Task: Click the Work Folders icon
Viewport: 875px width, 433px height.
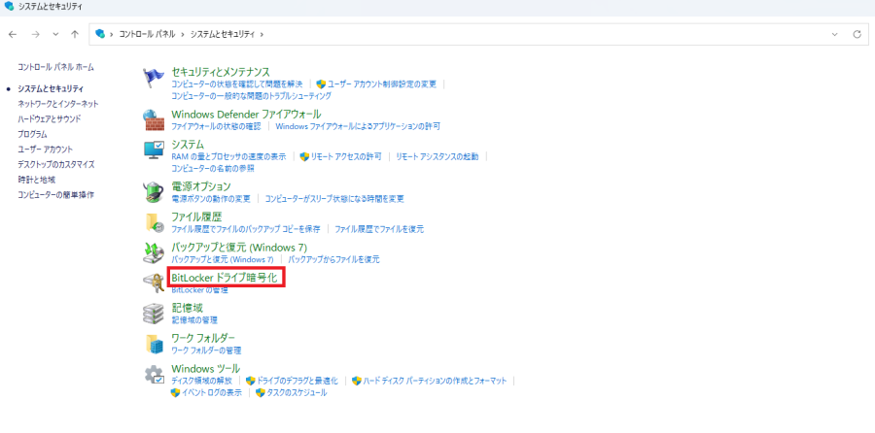Action: [x=154, y=344]
